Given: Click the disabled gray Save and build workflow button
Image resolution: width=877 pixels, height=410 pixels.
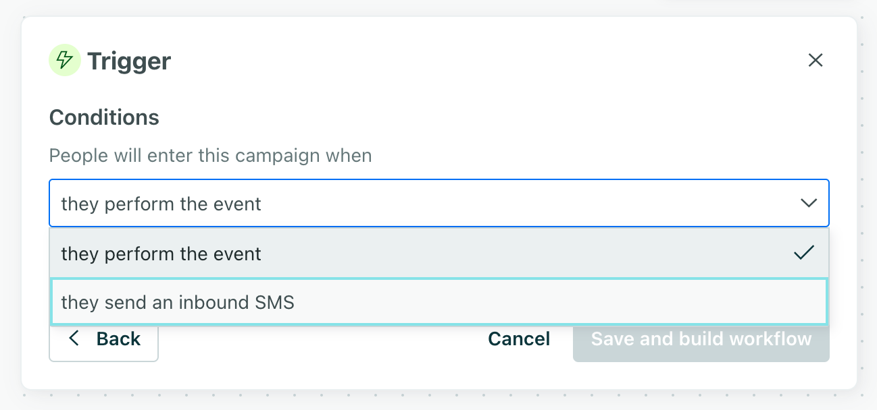Looking at the screenshot, I should coord(701,339).
